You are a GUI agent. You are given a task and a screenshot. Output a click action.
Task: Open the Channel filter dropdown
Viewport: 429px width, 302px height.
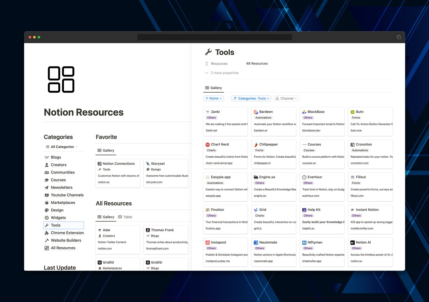(286, 98)
